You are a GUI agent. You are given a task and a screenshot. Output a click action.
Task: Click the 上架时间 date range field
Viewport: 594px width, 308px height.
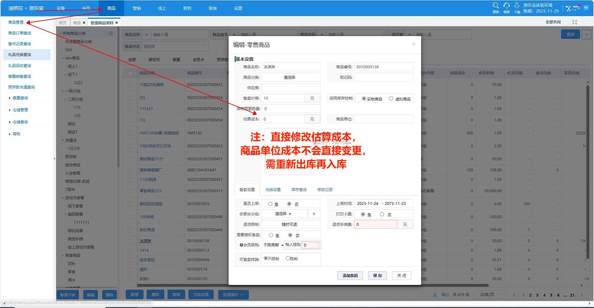(x=383, y=204)
